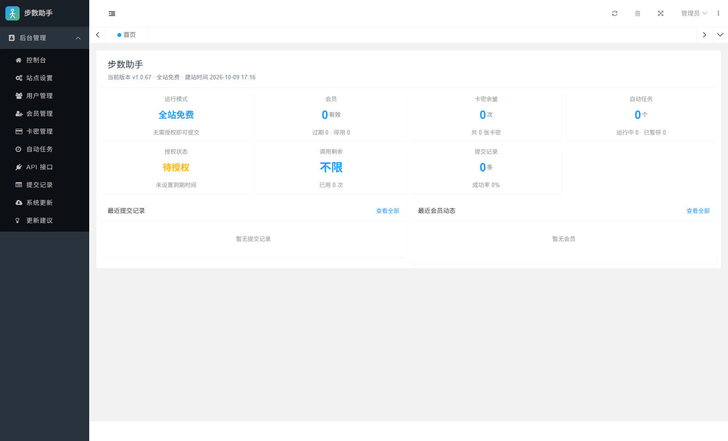Image resolution: width=728 pixels, height=441 pixels.
Task: Click the 不限 remaining calls value
Action: click(331, 167)
